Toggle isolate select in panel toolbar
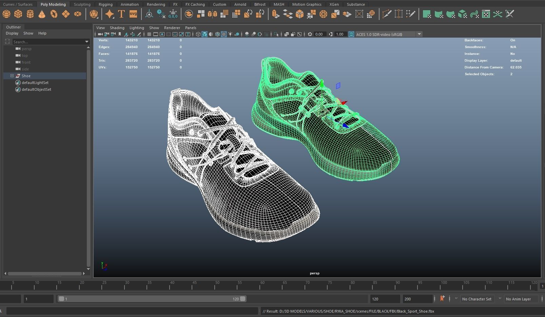The width and height of the screenshot is (545, 317). click(276, 34)
